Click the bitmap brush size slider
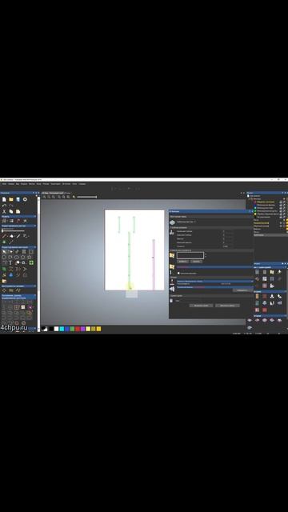The image size is (288, 512). click(13, 231)
